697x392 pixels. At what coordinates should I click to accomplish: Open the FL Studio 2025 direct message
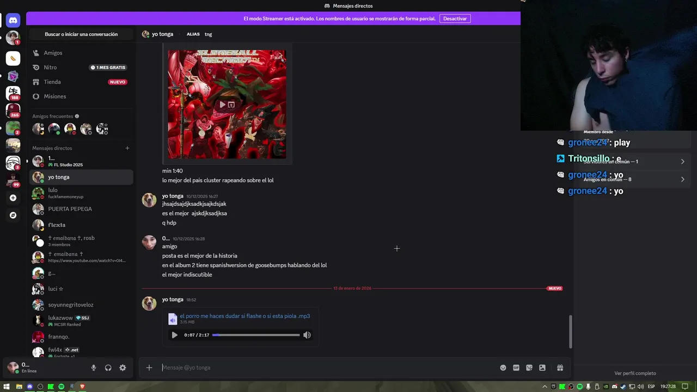click(81, 161)
